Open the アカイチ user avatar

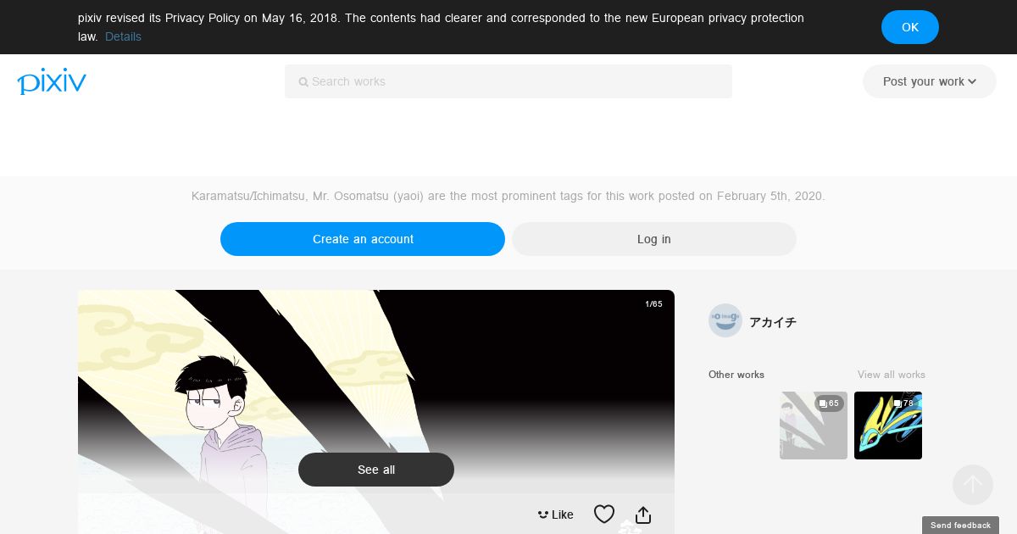pos(725,320)
